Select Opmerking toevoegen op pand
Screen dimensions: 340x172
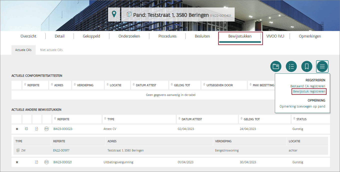[302, 106]
